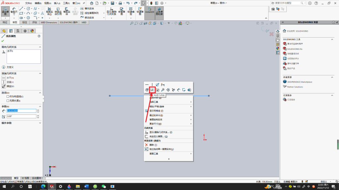Viewport: 339px width, 190px height.
Task: Check the 作为构造线 construction line checkbox
Action: click(x=8, y=97)
